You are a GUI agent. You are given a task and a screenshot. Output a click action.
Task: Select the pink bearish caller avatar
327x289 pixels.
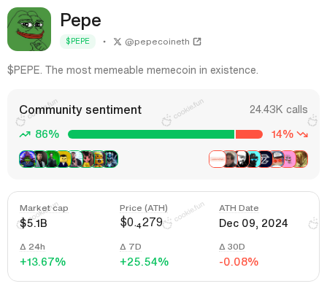(288, 159)
